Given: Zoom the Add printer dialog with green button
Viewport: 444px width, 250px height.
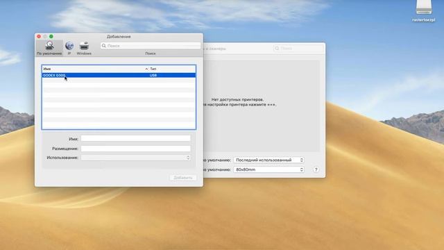Looking at the screenshot, I should click(x=51, y=36).
